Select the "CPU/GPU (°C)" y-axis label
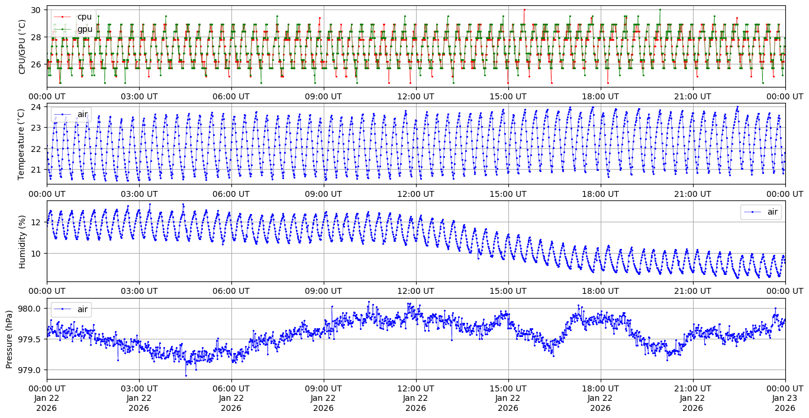Screen dimensions: 809x418 coord(22,47)
